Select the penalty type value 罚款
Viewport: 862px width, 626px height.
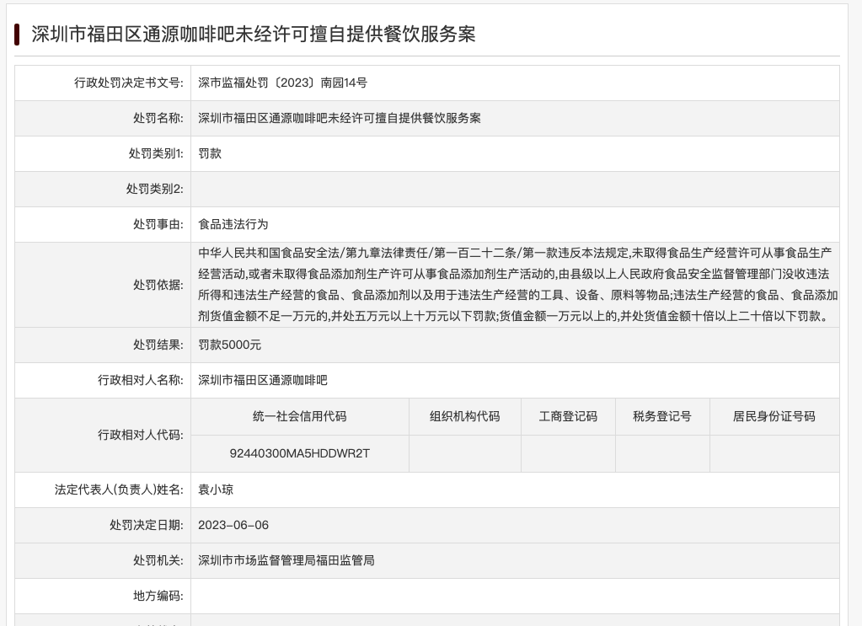pyautogui.click(x=209, y=153)
